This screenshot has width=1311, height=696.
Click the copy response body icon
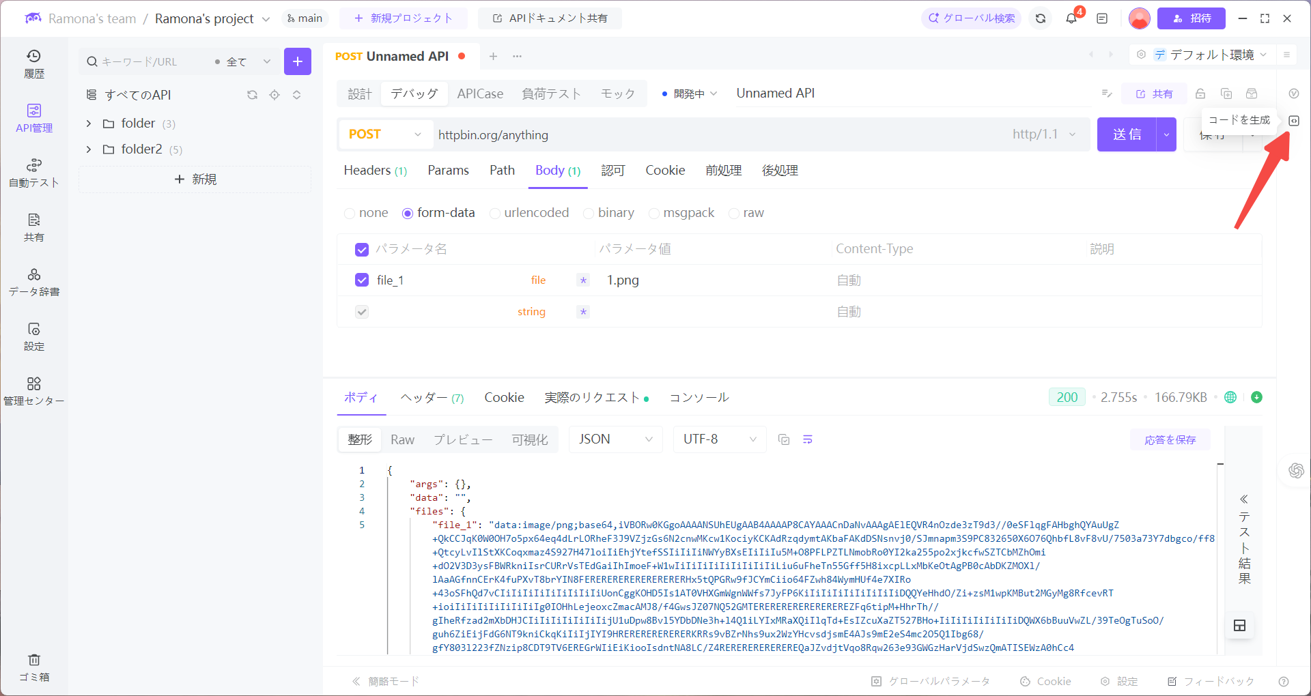pyautogui.click(x=784, y=439)
